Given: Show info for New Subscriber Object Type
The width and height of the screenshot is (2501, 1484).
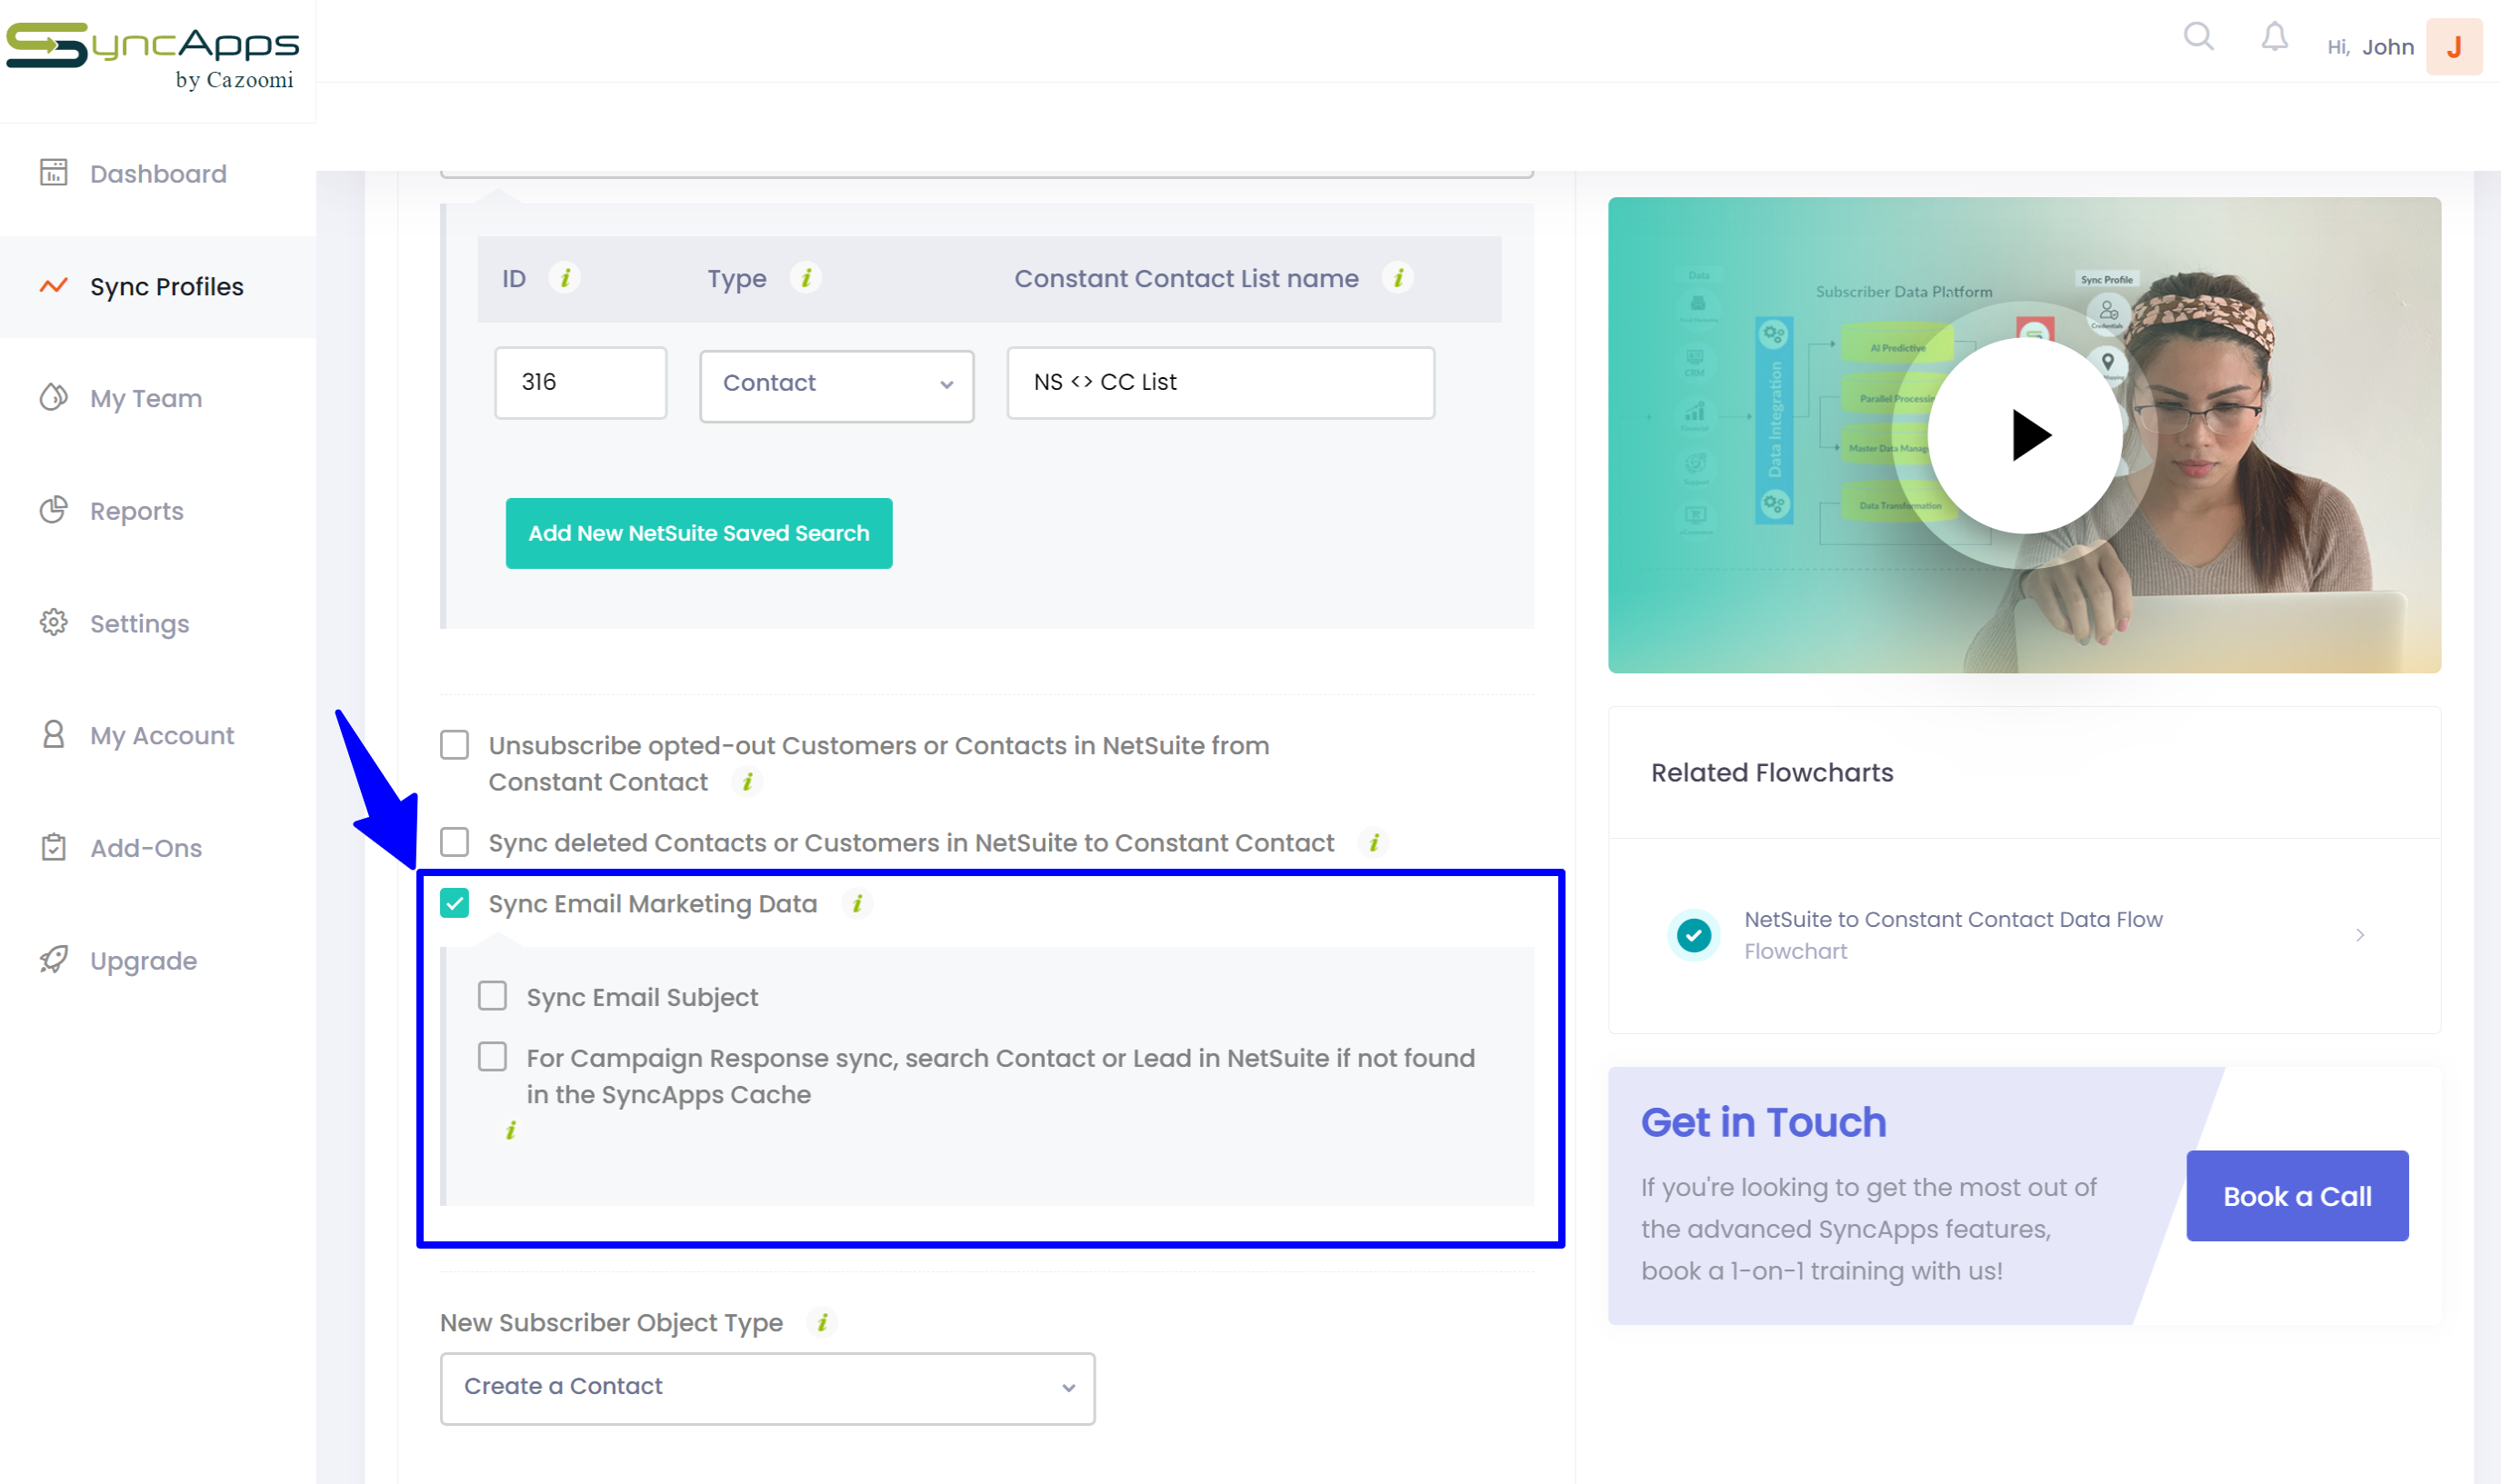Looking at the screenshot, I should (x=823, y=1322).
